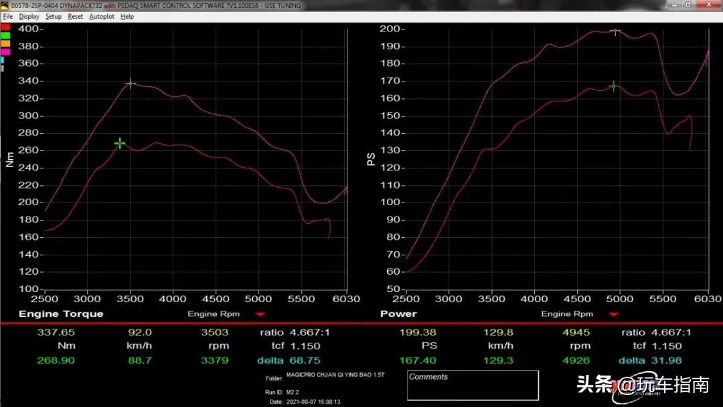
Task: Select the magenta run color swatch
Action: 5,51
